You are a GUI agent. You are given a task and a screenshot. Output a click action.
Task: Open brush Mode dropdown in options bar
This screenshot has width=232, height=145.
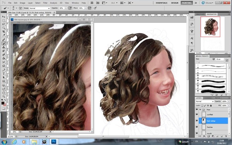click(40, 8)
